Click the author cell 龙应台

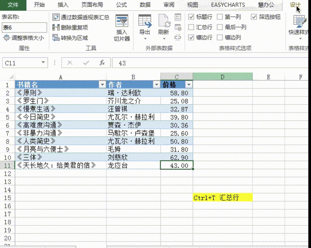133,165
